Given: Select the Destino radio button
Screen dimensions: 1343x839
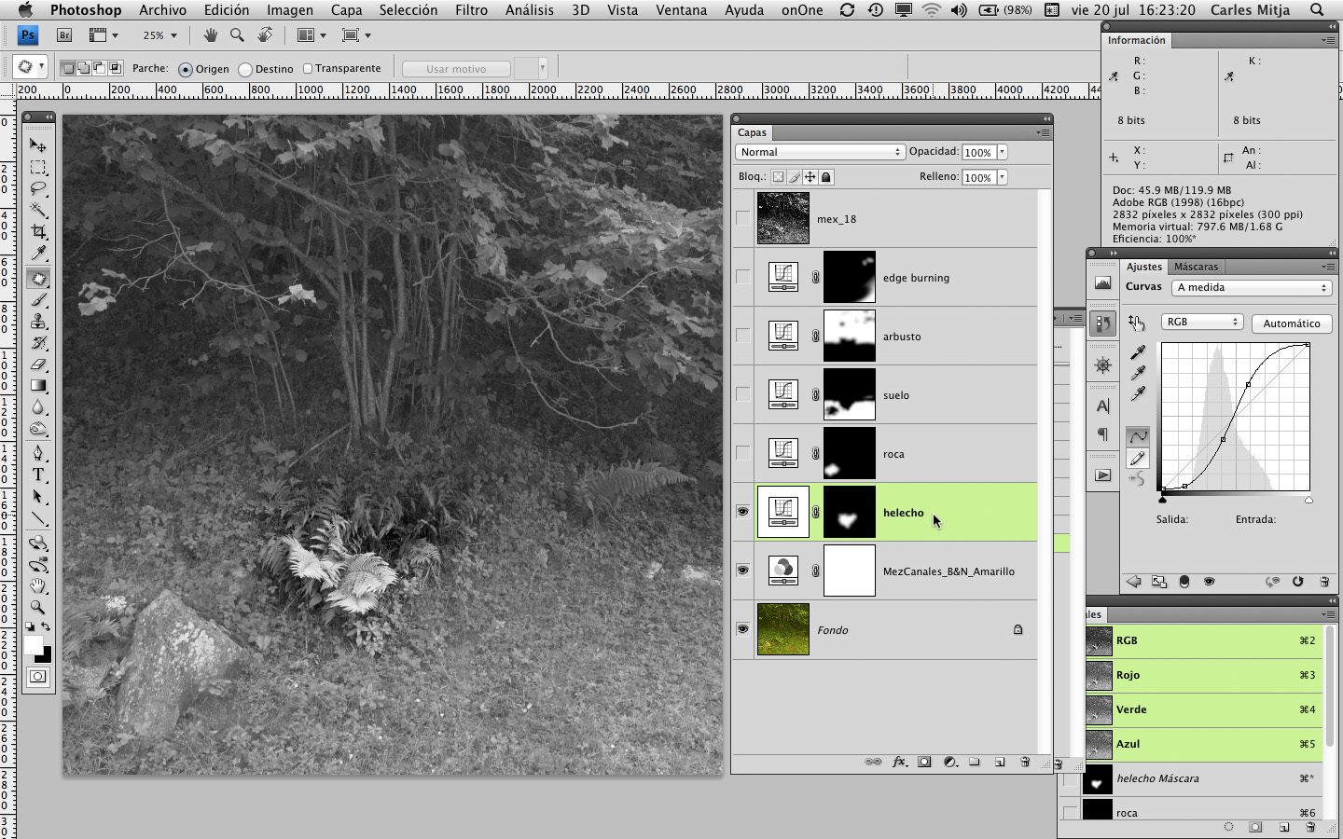Looking at the screenshot, I should tap(245, 69).
